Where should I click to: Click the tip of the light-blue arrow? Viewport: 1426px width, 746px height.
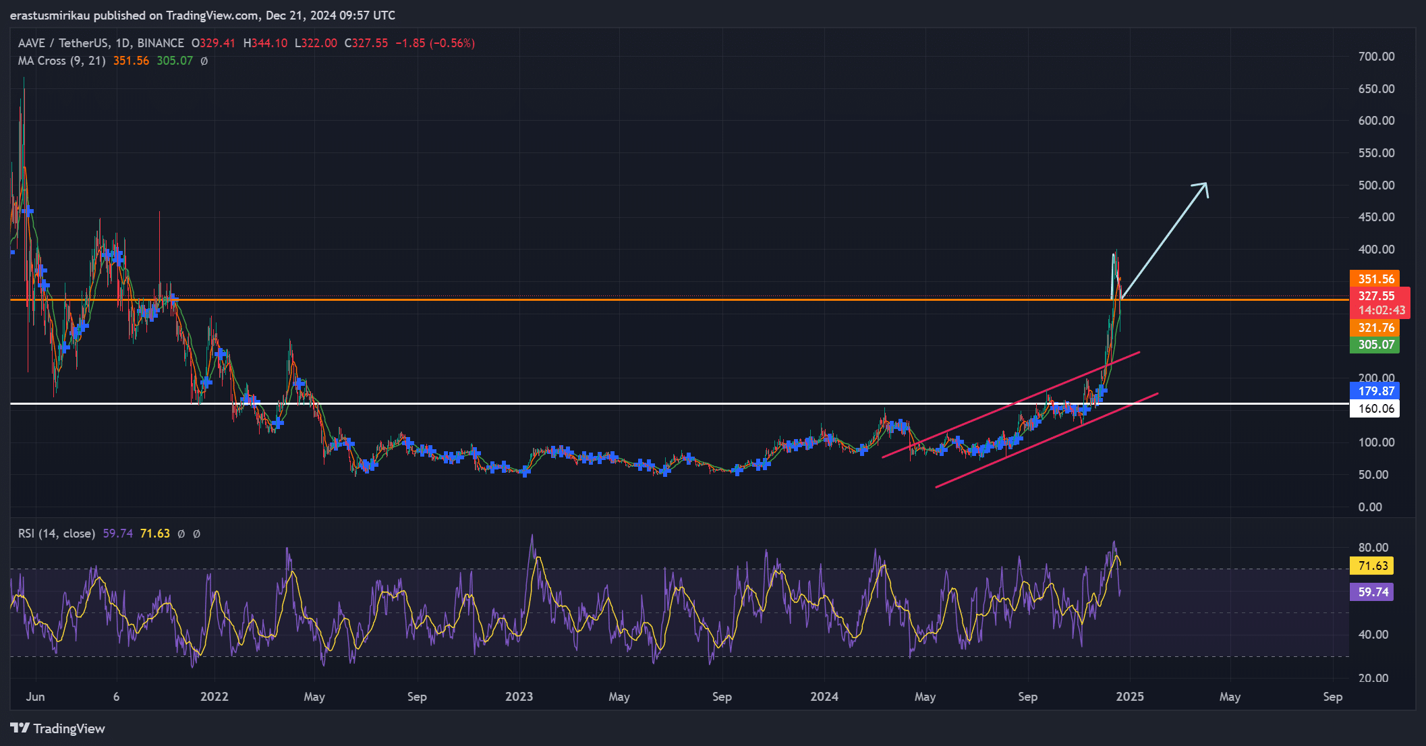(1205, 183)
